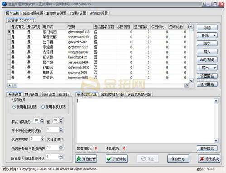Click the green checkmark 开始评论 button
226x173 pixels.
[x=116, y=159]
